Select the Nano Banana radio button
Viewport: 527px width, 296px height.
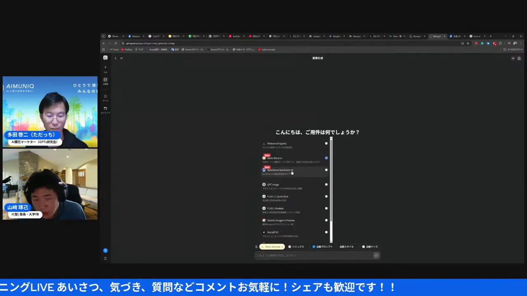click(326, 158)
